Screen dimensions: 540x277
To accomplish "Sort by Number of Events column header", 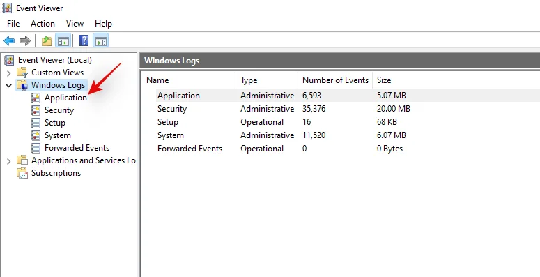I will pos(335,80).
